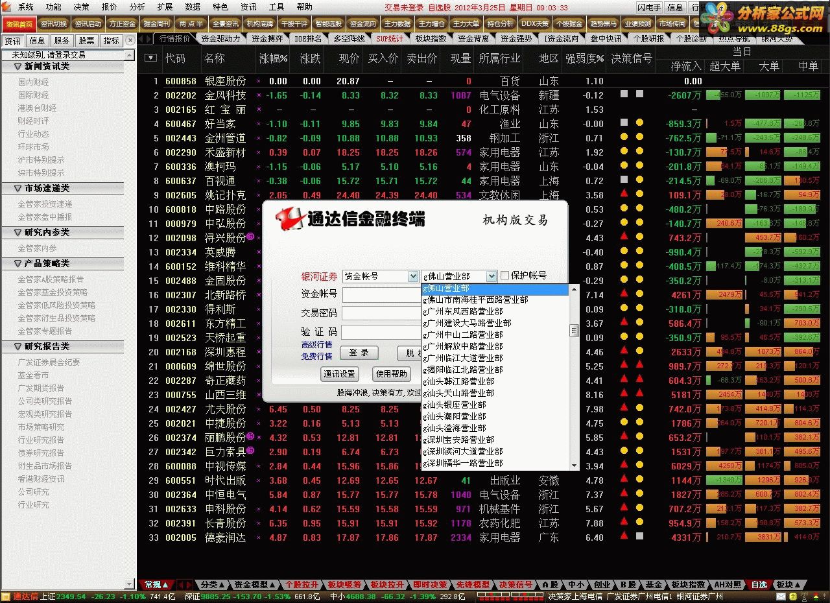Open the 资讯切换 toolbar button
This screenshot has width=830, height=603.
53,23
